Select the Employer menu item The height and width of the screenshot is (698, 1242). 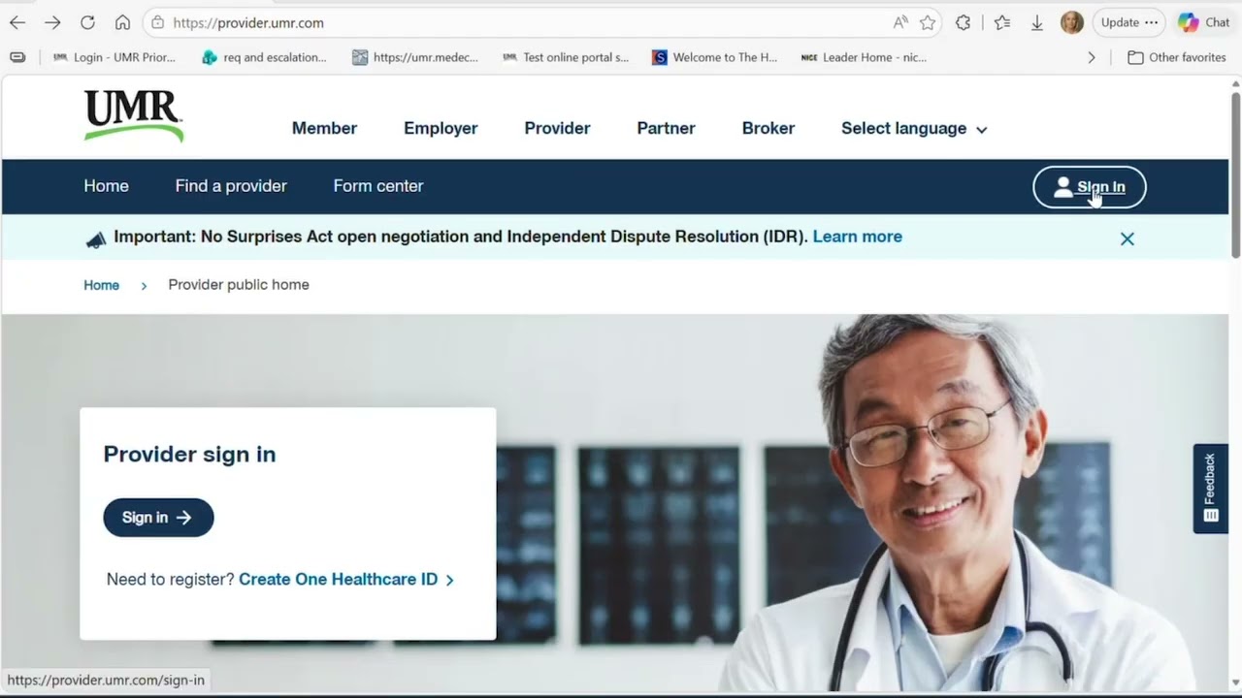click(x=441, y=128)
